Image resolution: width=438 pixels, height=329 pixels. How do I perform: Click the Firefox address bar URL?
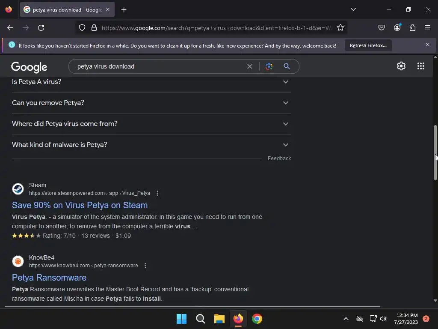point(217,28)
